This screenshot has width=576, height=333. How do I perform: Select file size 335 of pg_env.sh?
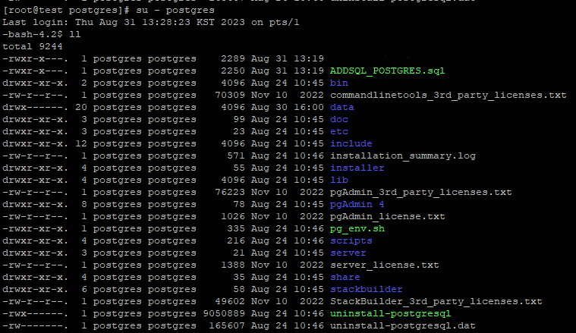[x=236, y=228]
